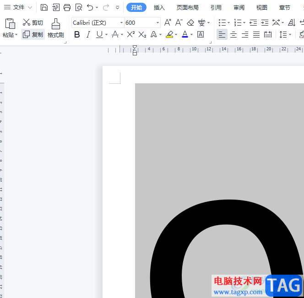Open highlight color dropdown arrow
Screen dimensions: 304x298
pyautogui.click(x=176, y=35)
